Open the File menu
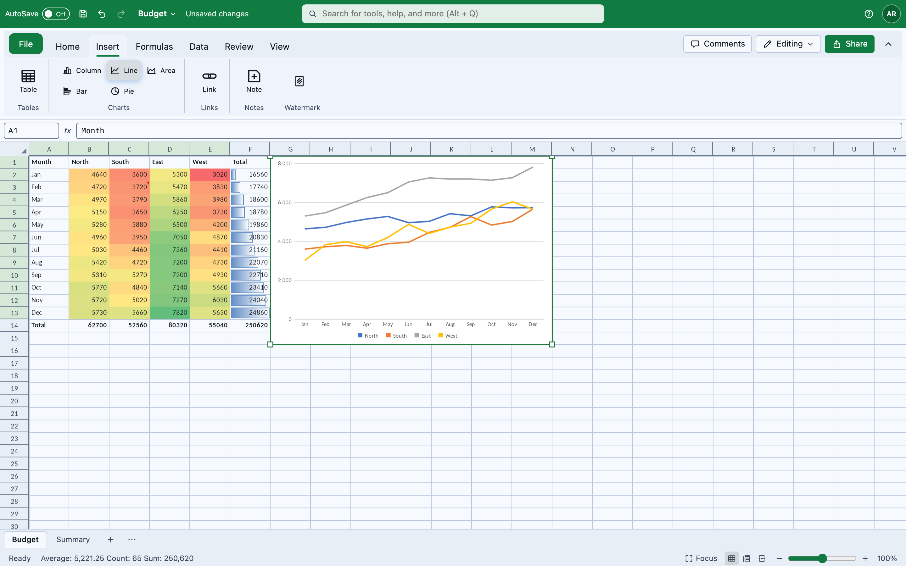Viewport: 906px width, 566px height. [26, 44]
